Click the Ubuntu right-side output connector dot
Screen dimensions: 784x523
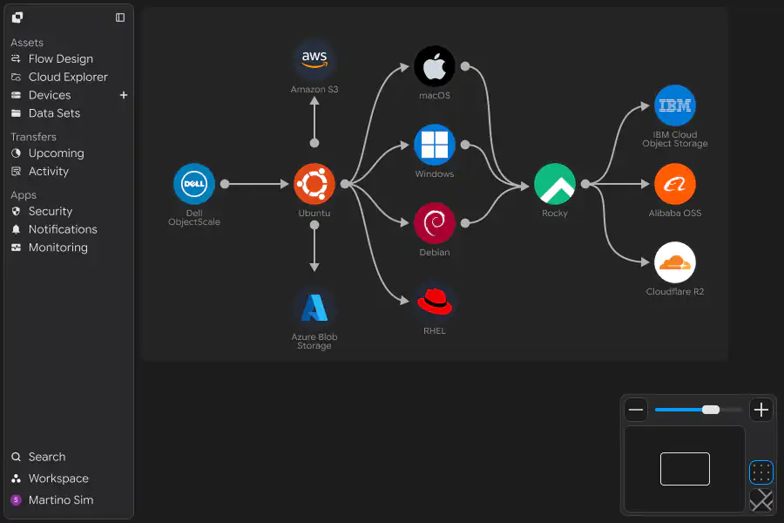(345, 184)
